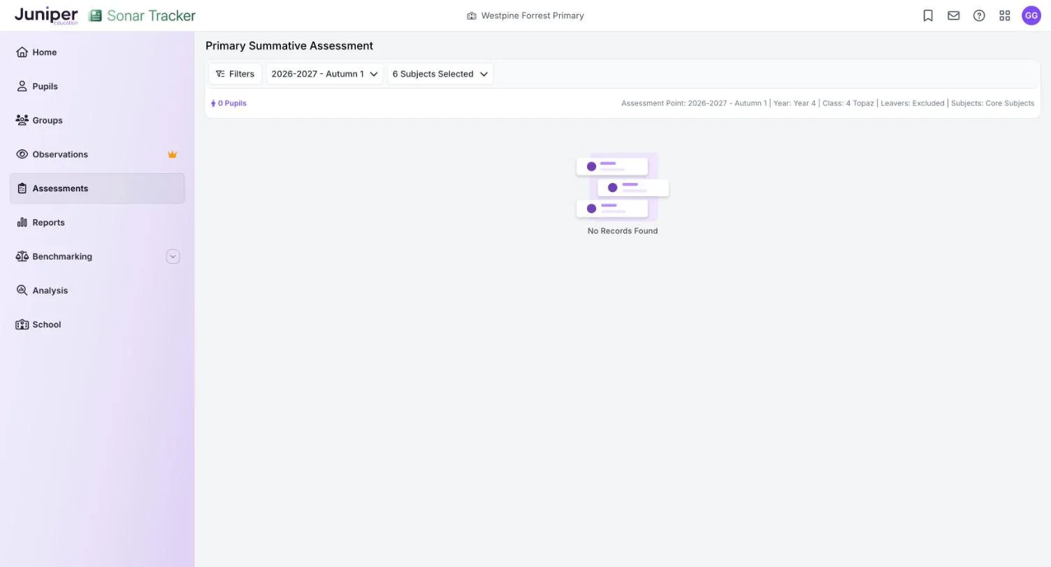Open Analysis in the sidebar

[x=97, y=290]
